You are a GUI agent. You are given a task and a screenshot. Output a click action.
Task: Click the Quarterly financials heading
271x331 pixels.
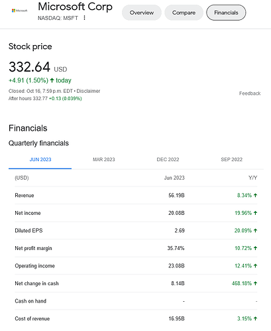38,143
